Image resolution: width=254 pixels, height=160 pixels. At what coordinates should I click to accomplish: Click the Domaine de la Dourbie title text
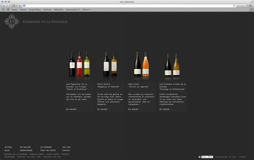click(45, 22)
